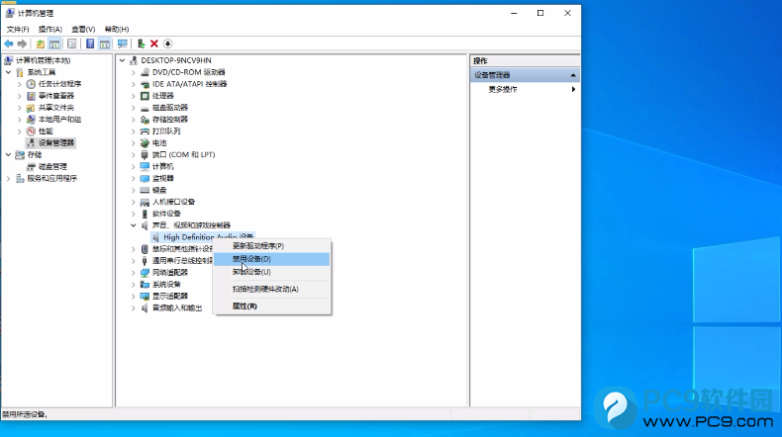The image size is (782, 437).
Task: Expand the 服务和应用程序 node
Action: coord(9,178)
